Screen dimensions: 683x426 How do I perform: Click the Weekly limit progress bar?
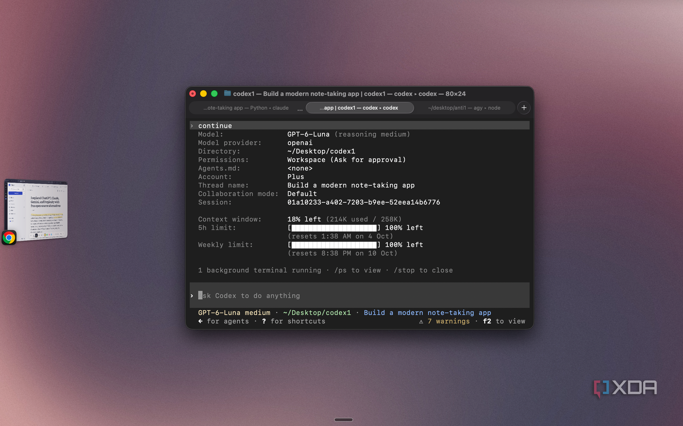coord(334,245)
